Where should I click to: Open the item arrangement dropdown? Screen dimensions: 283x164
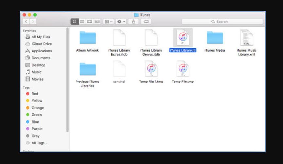click(109, 22)
